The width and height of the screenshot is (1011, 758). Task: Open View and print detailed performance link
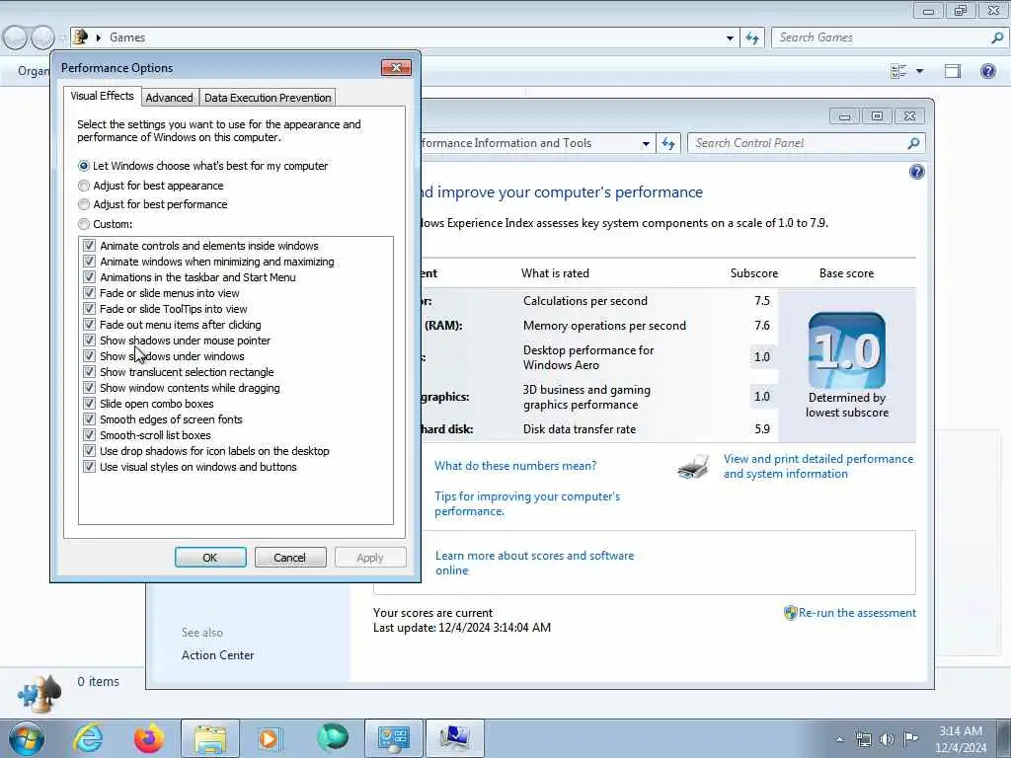pyautogui.click(x=818, y=466)
